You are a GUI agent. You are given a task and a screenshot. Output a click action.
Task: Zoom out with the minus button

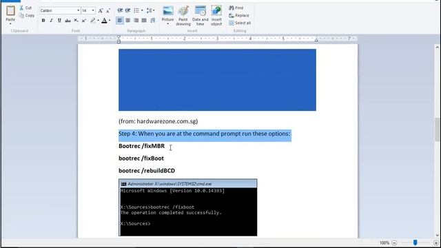point(394,242)
